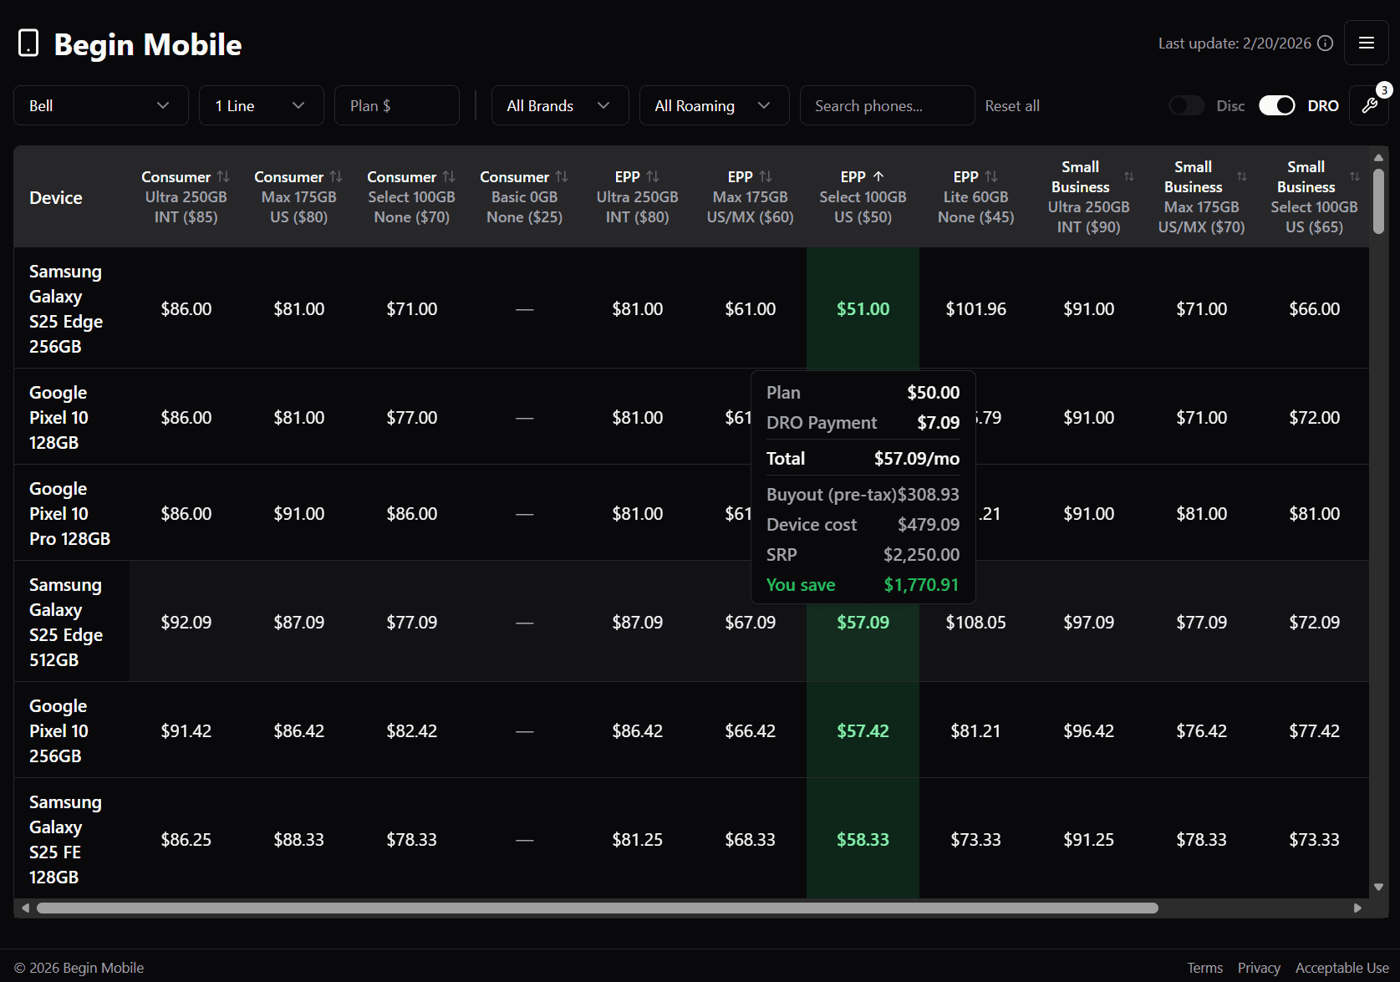Click the Reset all link
1400x982 pixels.
[1011, 105]
